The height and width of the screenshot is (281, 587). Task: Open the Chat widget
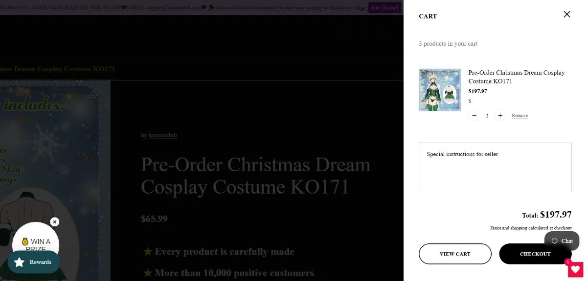coord(562,241)
